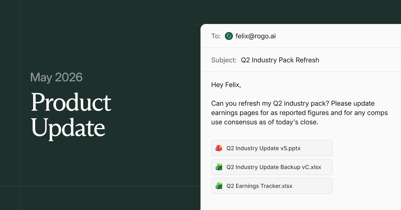
Task: Click the subject text Q2 Industry Pack Refresh
Action: tap(280, 60)
